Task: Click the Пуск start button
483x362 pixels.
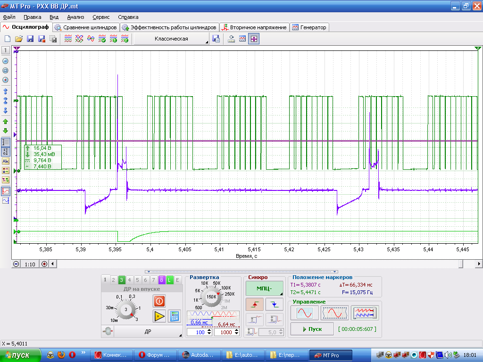Action: coord(312,329)
